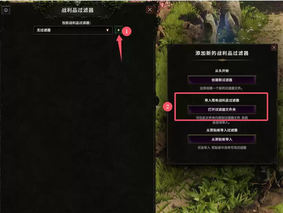Click the red numbered circle 2 marker
This screenshot has height=213, width=283.
167,107
